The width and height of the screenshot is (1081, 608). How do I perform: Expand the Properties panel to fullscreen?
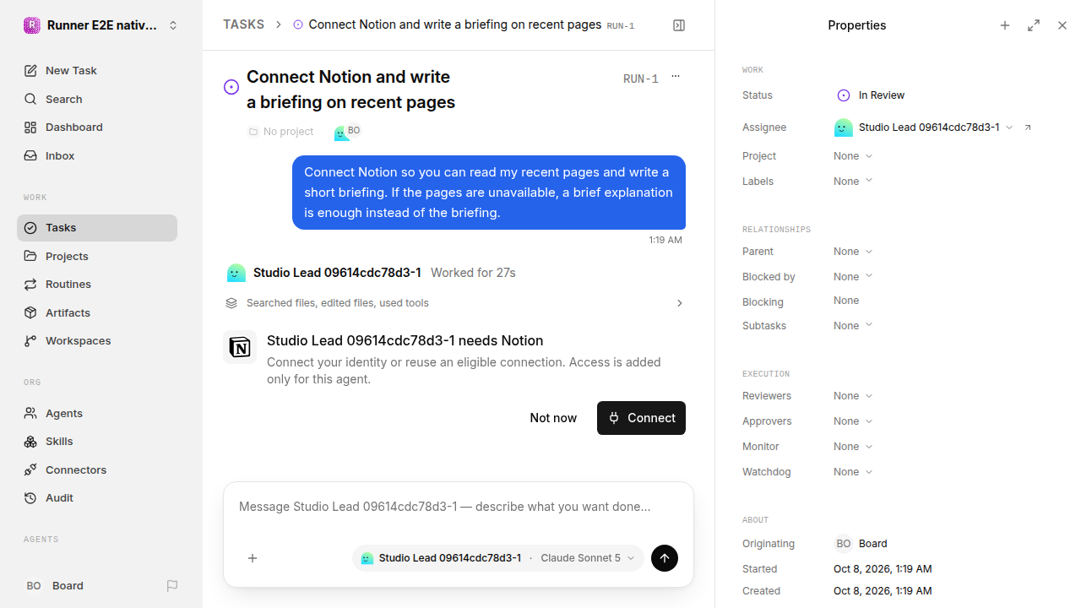1034,25
